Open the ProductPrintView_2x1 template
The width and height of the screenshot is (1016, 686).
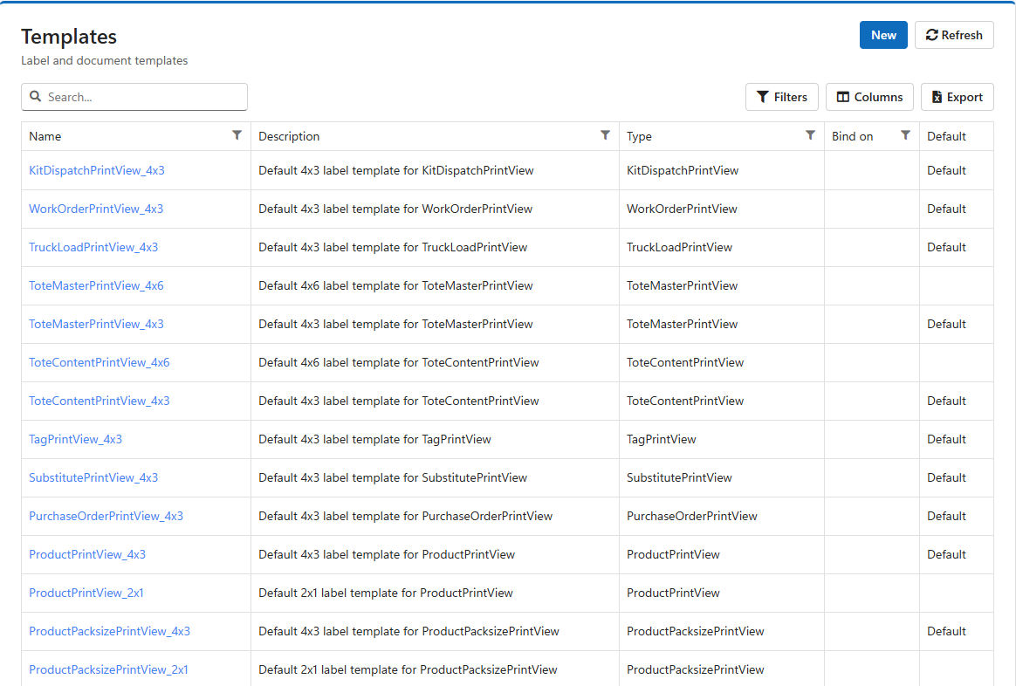click(86, 593)
